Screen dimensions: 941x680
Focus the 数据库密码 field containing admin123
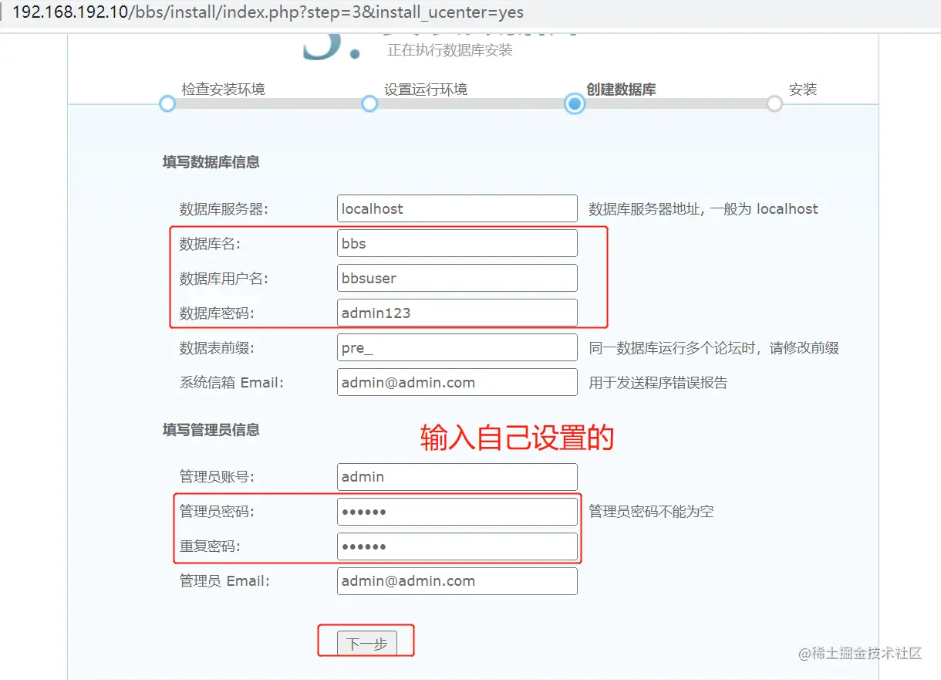click(457, 313)
